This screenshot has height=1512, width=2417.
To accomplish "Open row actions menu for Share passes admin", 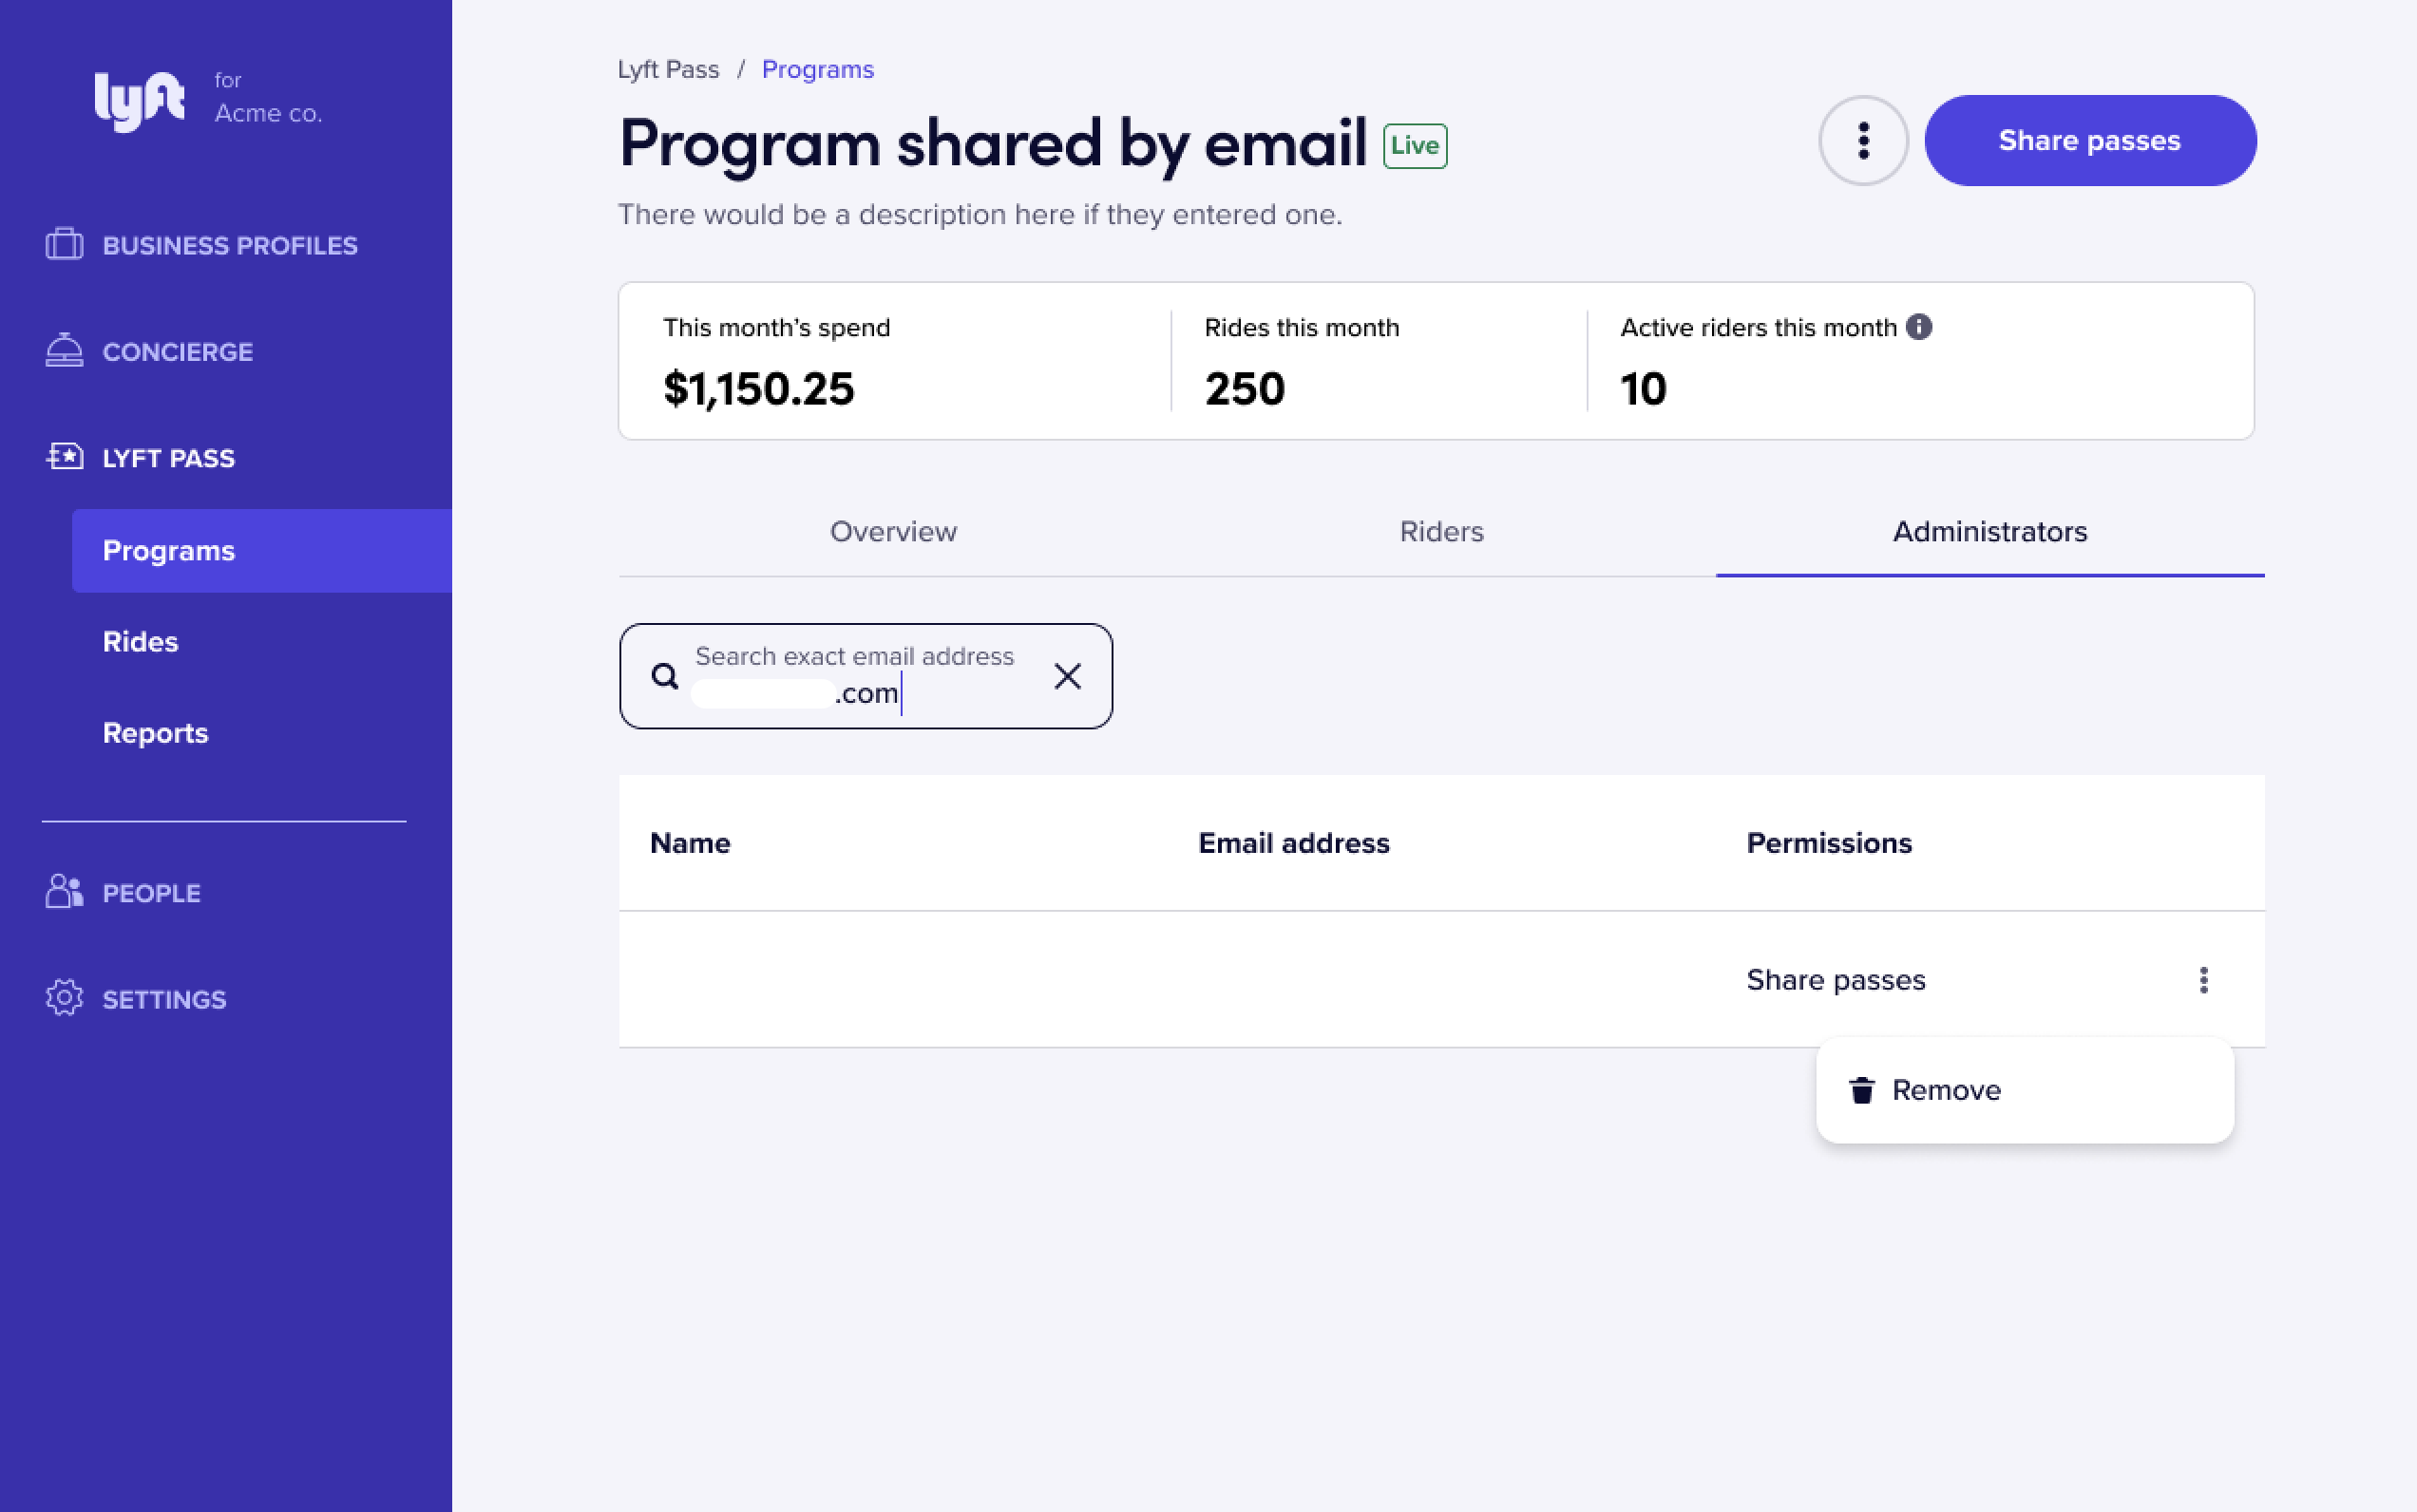I will coord(2203,980).
